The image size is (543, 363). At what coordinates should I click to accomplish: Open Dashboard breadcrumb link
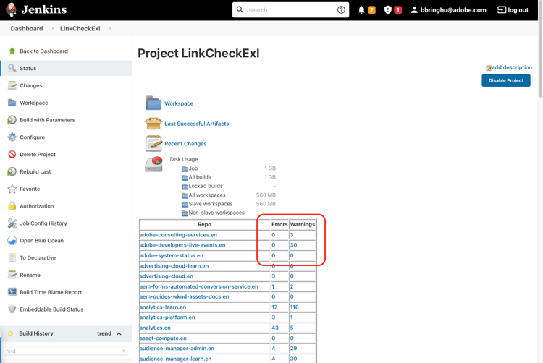tap(27, 28)
